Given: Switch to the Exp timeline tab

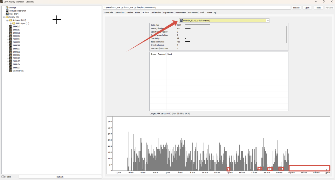Looking at the screenshot, I should click(x=168, y=13).
